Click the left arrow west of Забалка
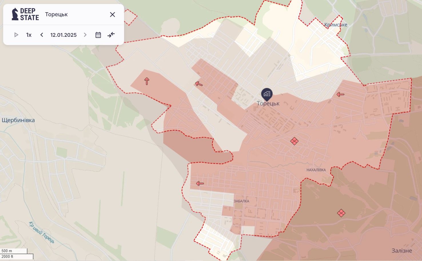 click(200, 183)
